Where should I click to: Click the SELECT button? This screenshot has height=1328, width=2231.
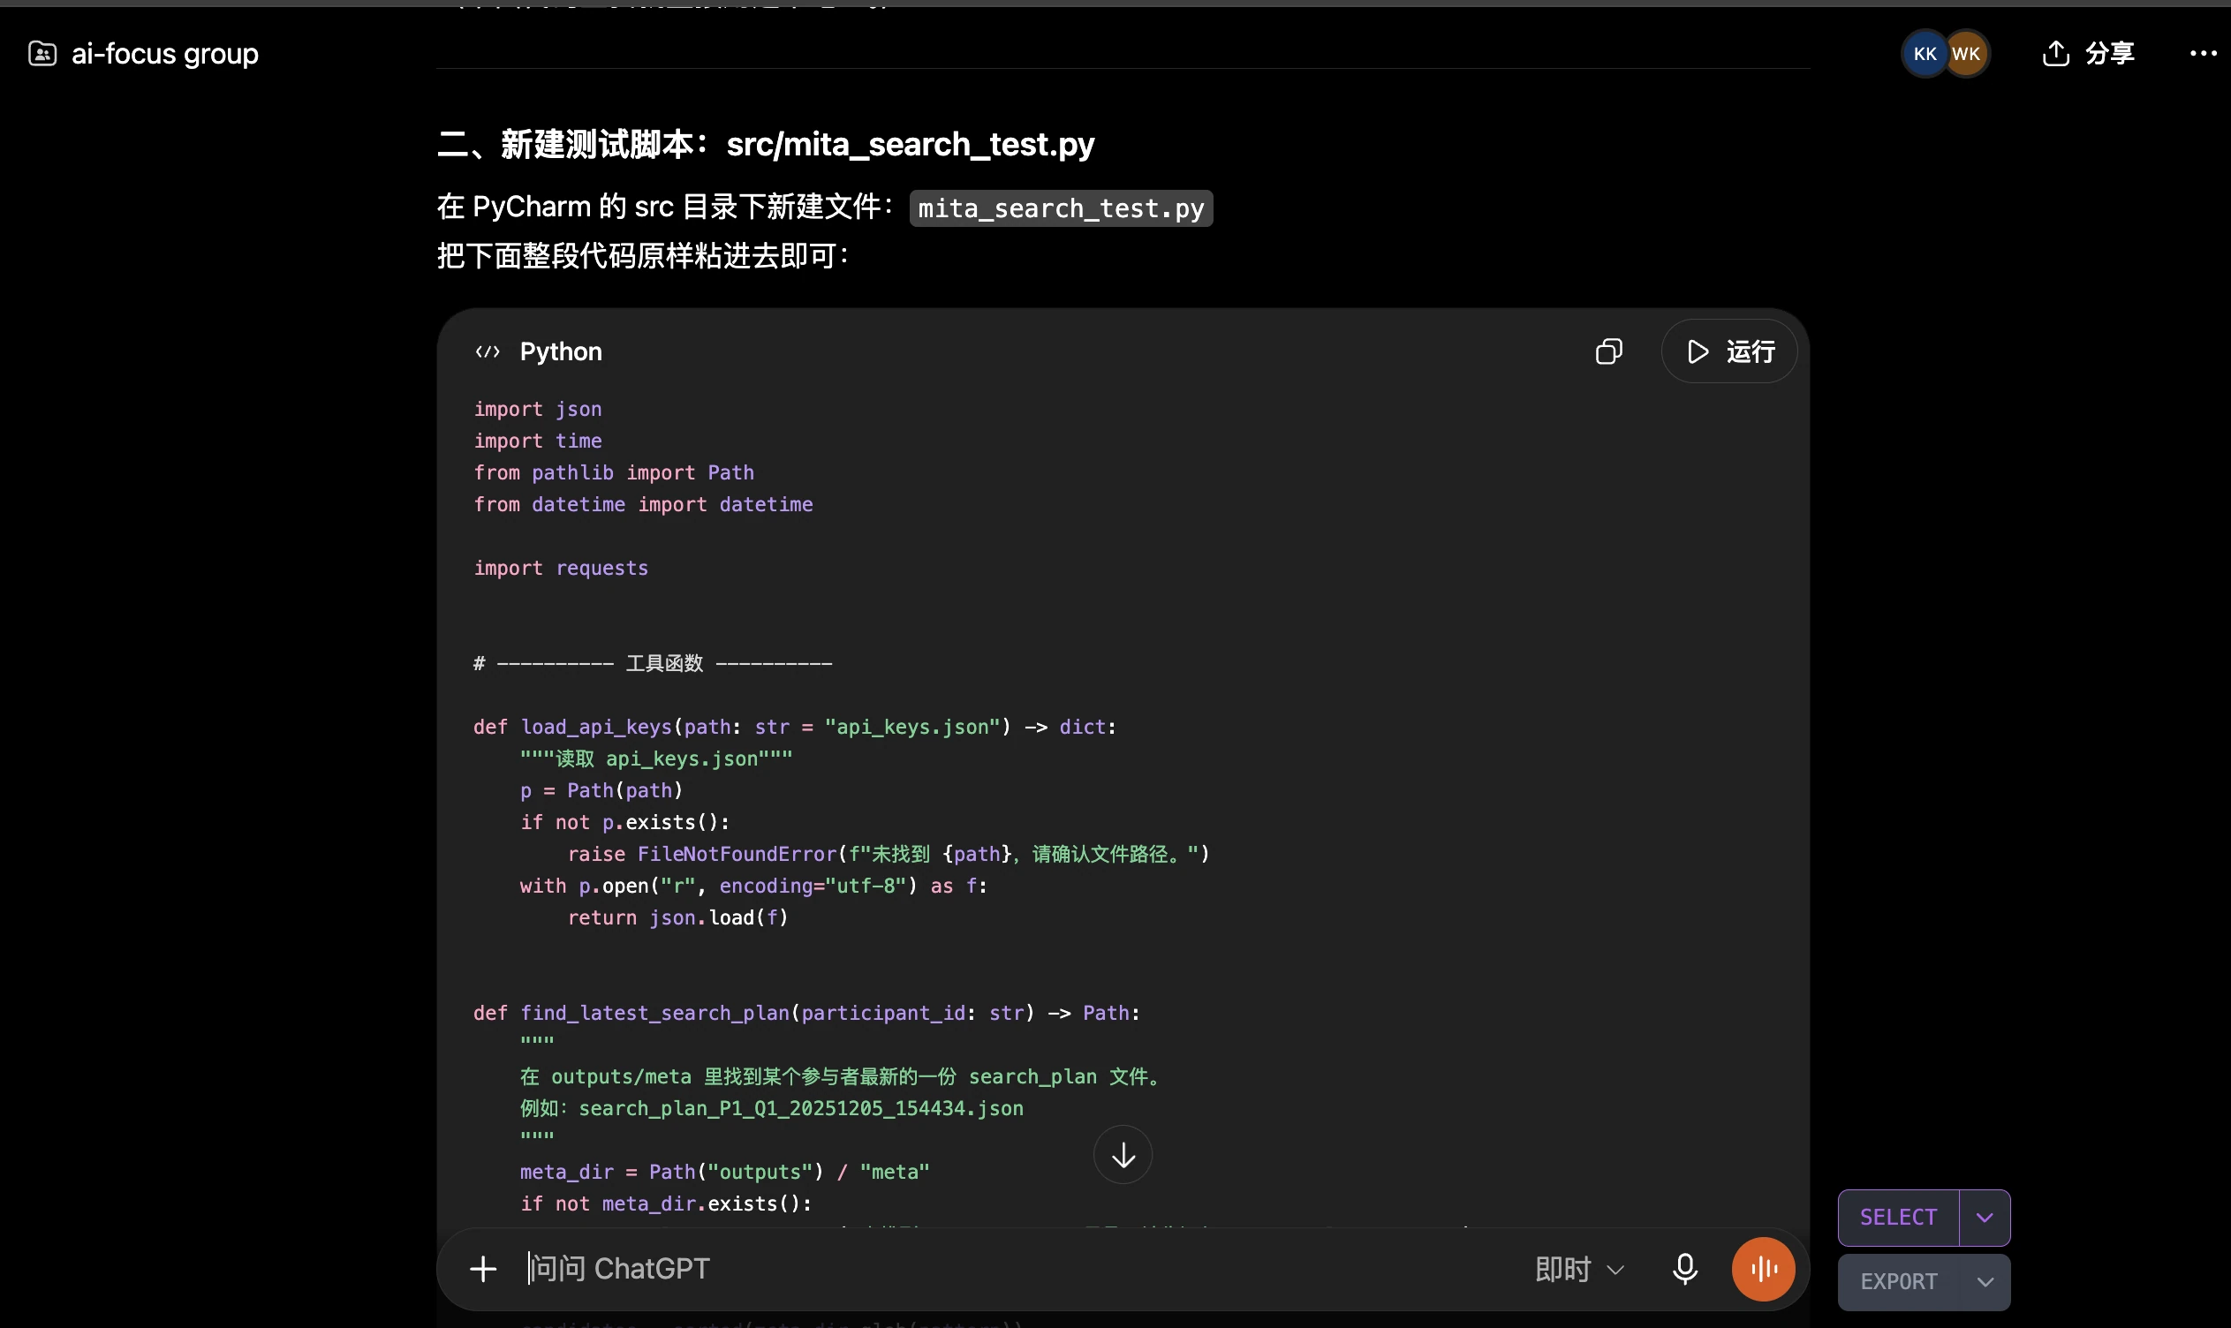point(1898,1218)
